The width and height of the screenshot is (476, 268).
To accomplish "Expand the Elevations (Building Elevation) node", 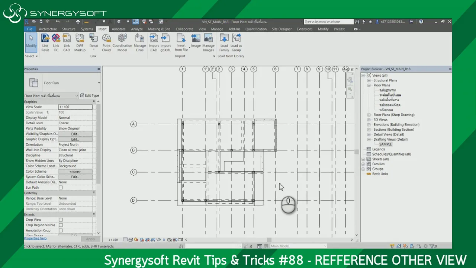I will (369, 125).
